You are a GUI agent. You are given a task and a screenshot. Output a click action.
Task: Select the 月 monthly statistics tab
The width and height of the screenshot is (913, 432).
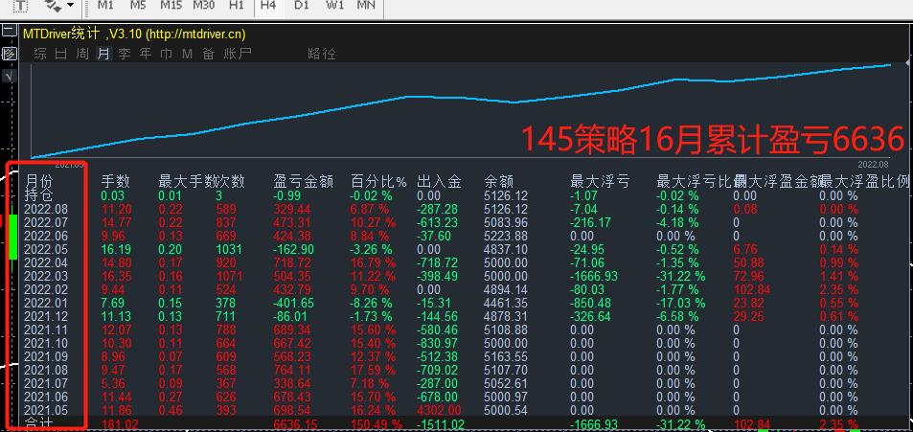click(103, 55)
